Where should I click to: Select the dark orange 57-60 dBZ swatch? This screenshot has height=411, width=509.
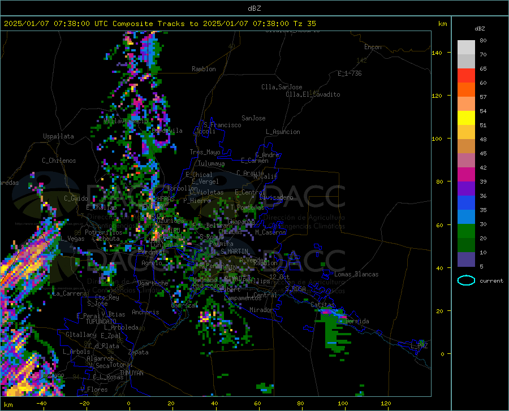466,90
